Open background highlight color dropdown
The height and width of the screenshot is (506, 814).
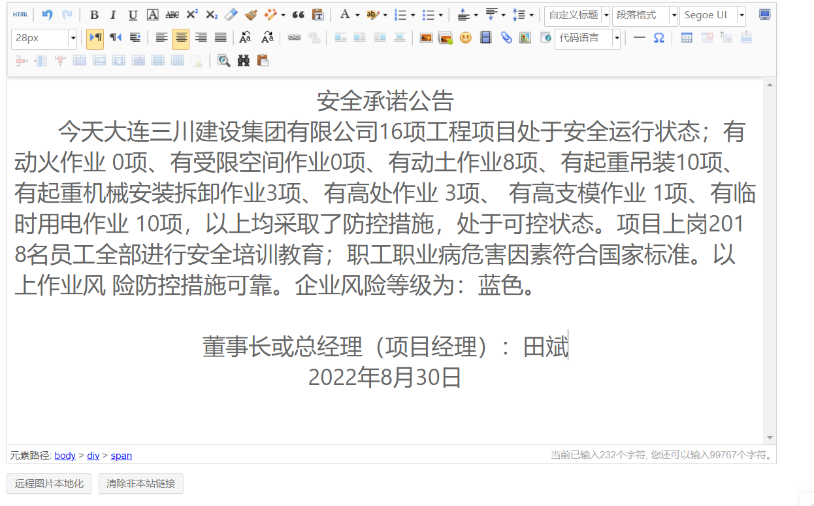[385, 14]
